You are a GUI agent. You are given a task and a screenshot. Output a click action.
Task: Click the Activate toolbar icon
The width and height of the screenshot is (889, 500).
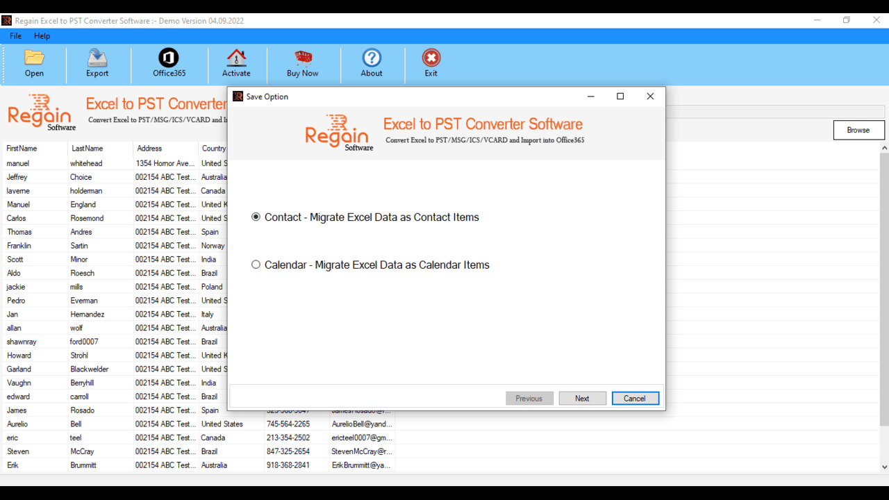[x=236, y=58]
